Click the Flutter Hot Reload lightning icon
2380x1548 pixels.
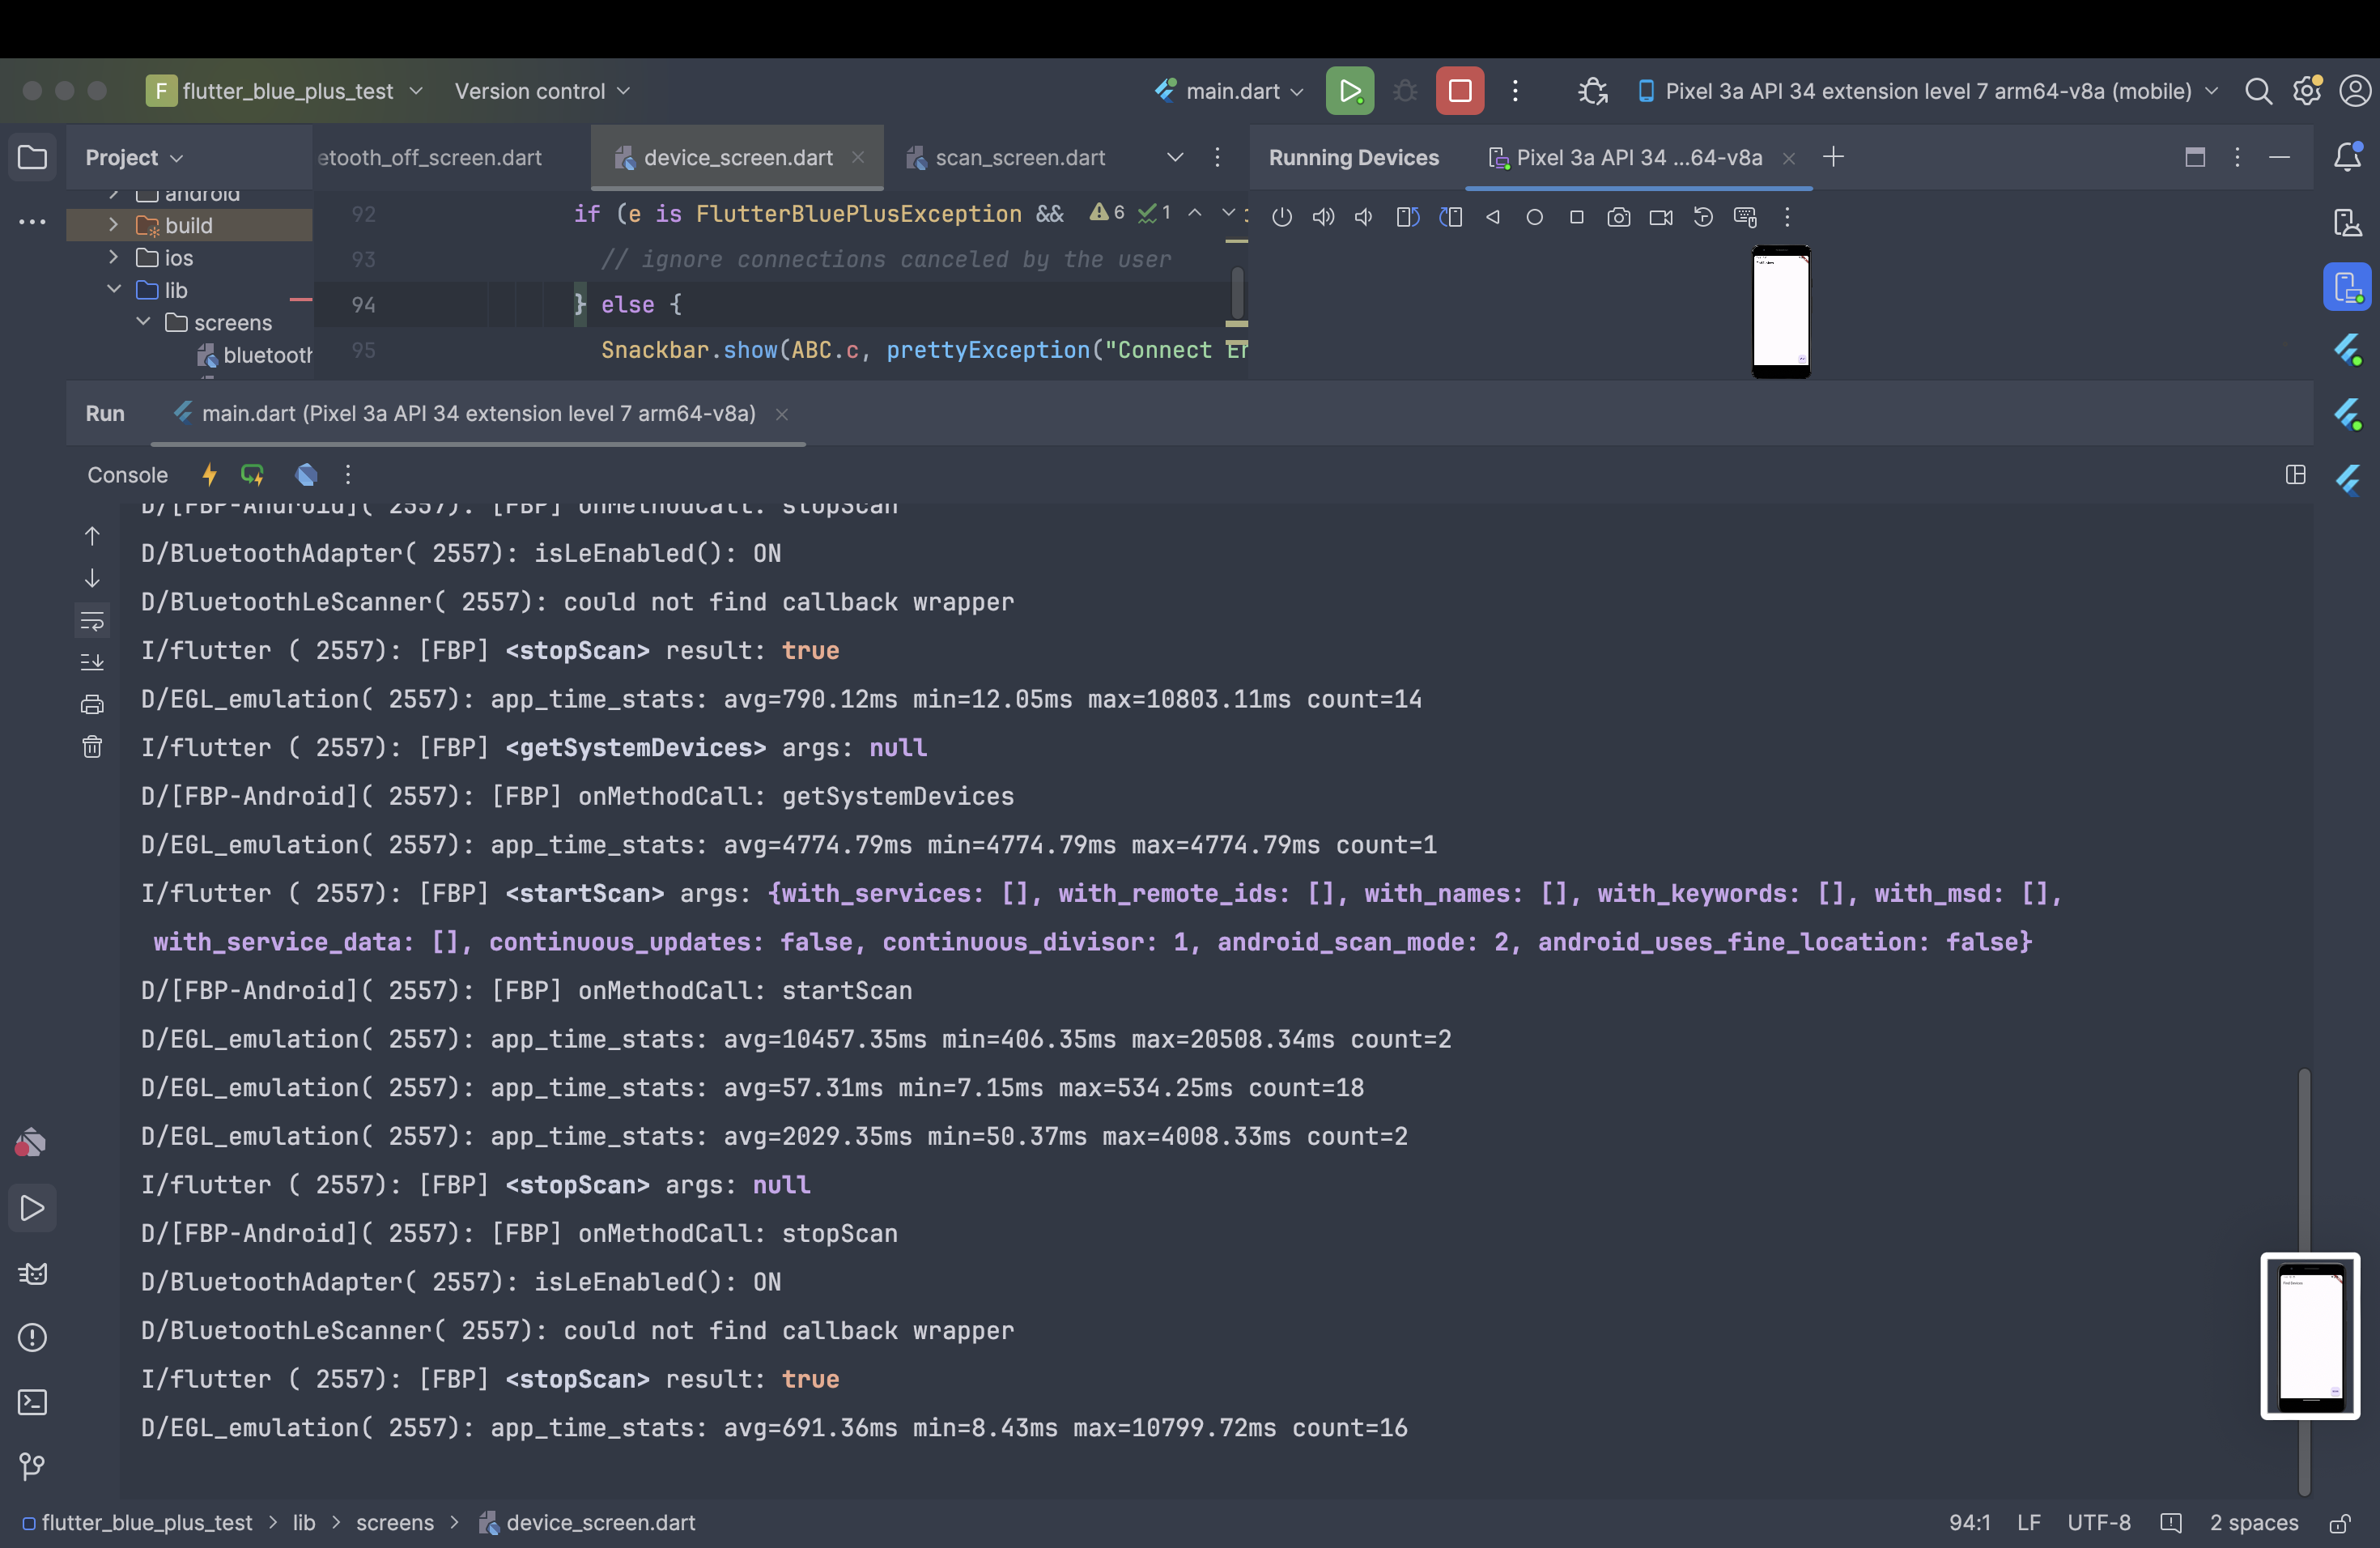pos(209,475)
